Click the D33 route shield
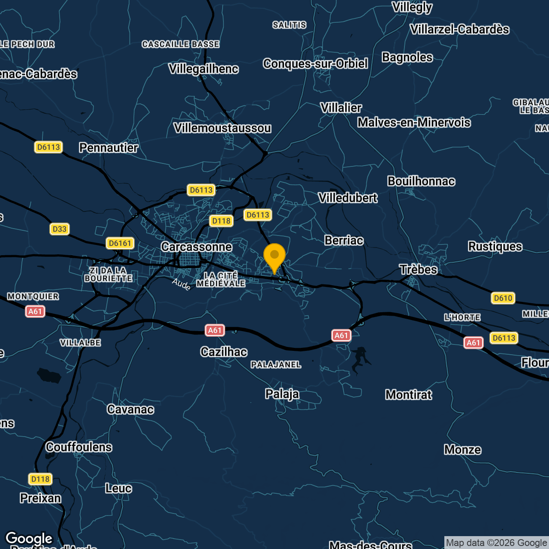Image resolution: width=549 pixels, height=549 pixels. [x=59, y=229]
